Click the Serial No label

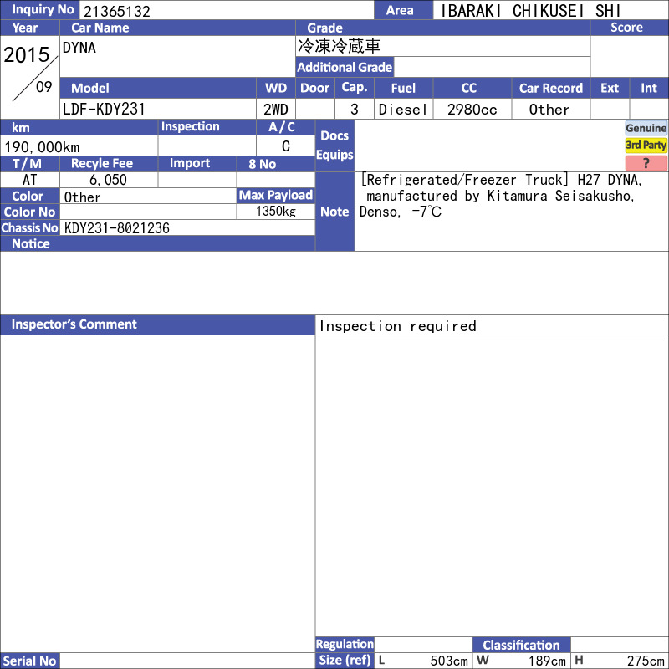tap(29, 661)
